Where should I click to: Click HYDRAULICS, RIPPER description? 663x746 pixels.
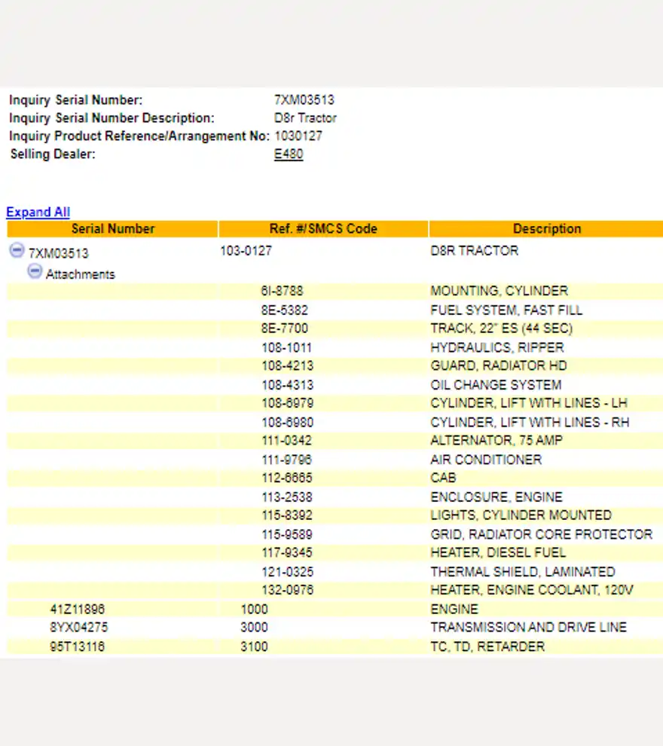pyautogui.click(x=497, y=348)
